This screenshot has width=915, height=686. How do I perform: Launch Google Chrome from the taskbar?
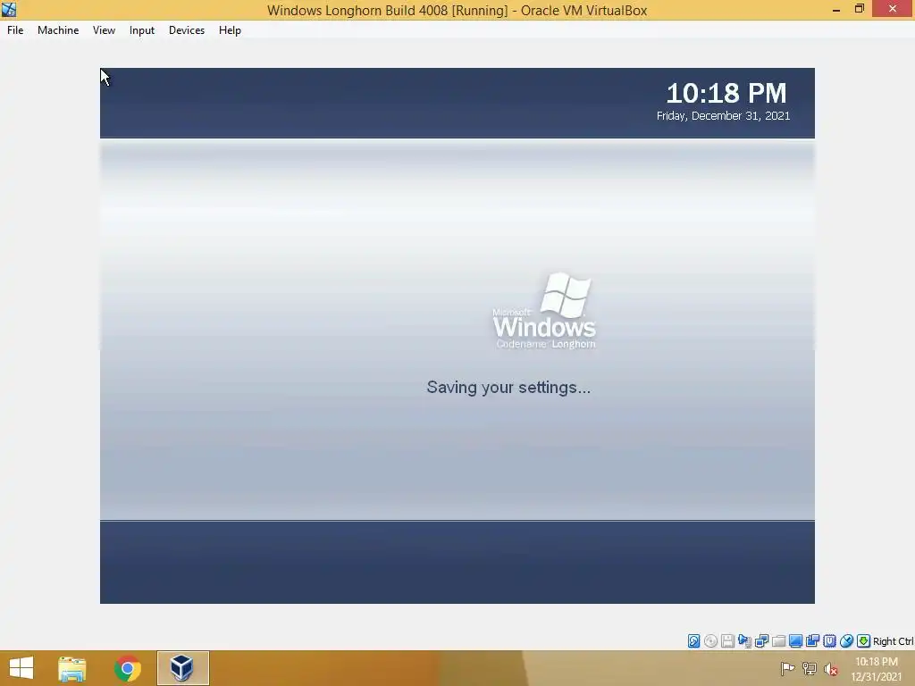pyautogui.click(x=128, y=668)
